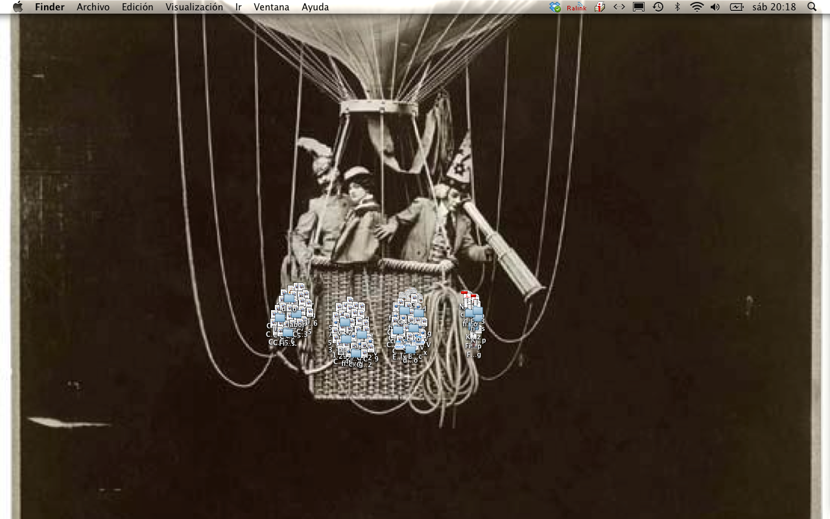Open the Ayuda help menu
830x519 pixels.
pyautogui.click(x=315, y=7)
